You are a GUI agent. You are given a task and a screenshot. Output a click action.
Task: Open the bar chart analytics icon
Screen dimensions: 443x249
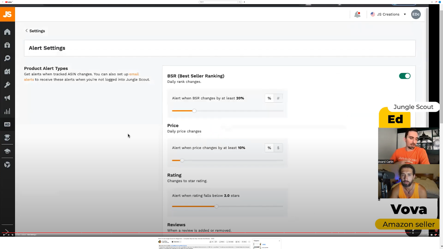(x=7, y=111)
